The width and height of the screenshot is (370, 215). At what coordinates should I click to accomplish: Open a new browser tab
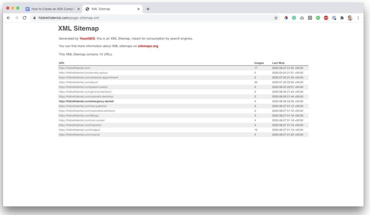pyautogui.click(x=148, y=9)
